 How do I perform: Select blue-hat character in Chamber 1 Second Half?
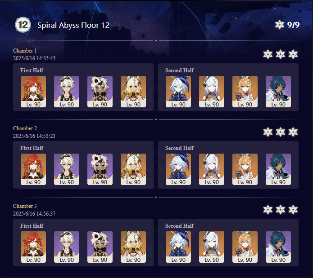pos(178,92)
